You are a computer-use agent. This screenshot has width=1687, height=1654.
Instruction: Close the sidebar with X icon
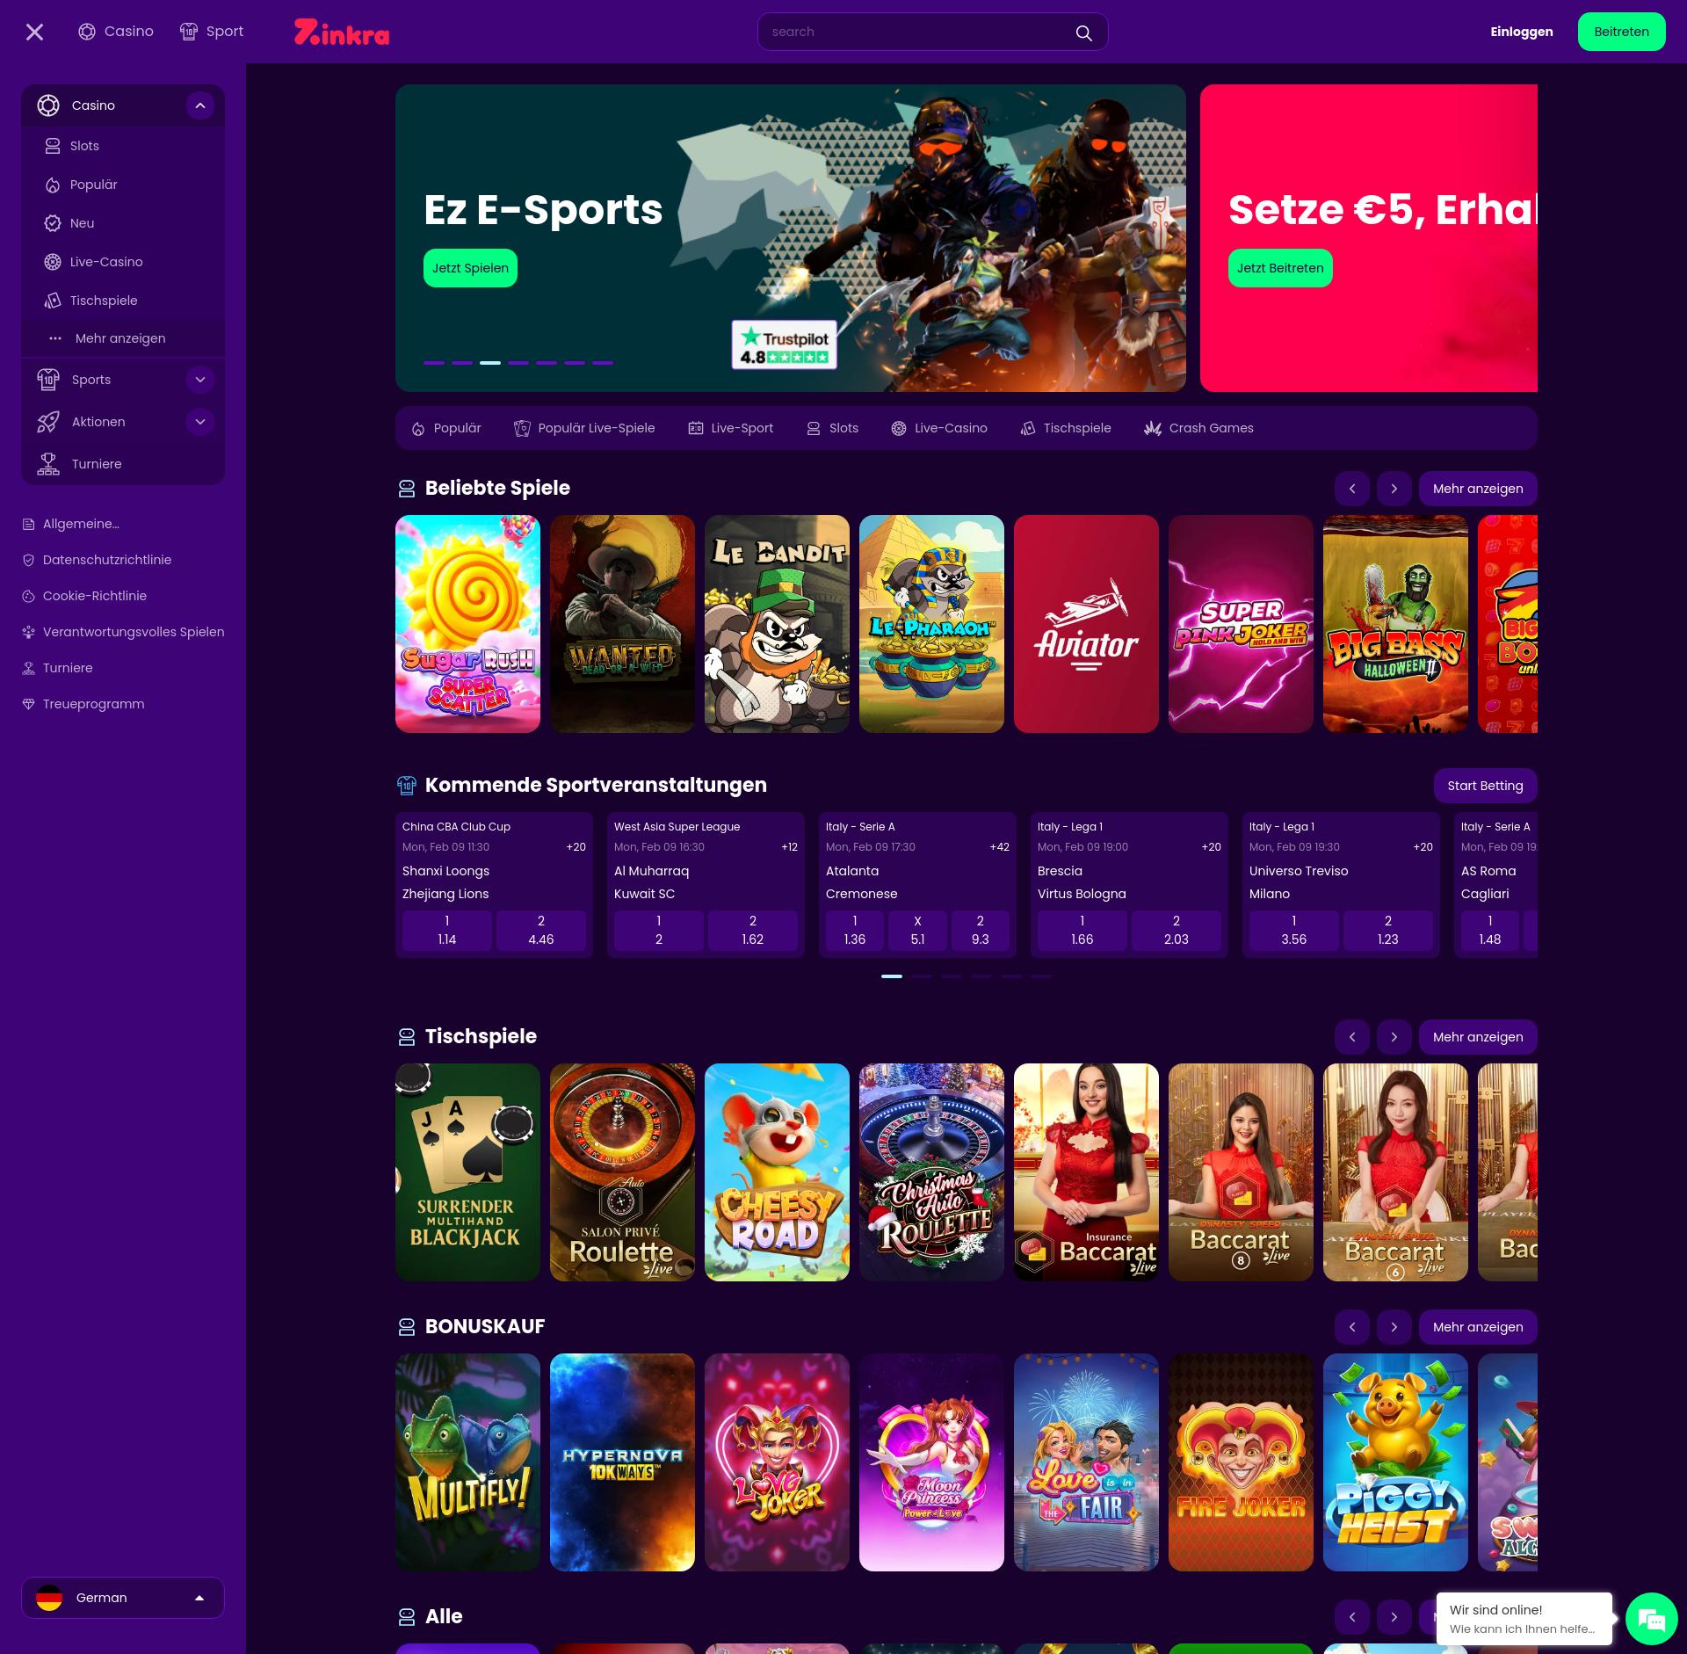tap(34, 33)
